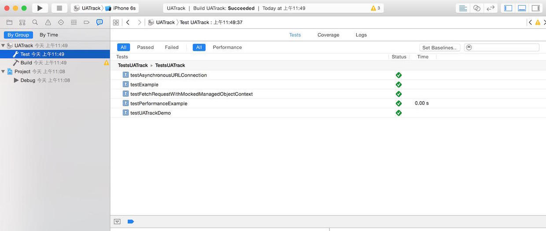Image resolution: width=546 pixels, height=231 pixels.
Task: Stop the running task
Action: point(59,8)
